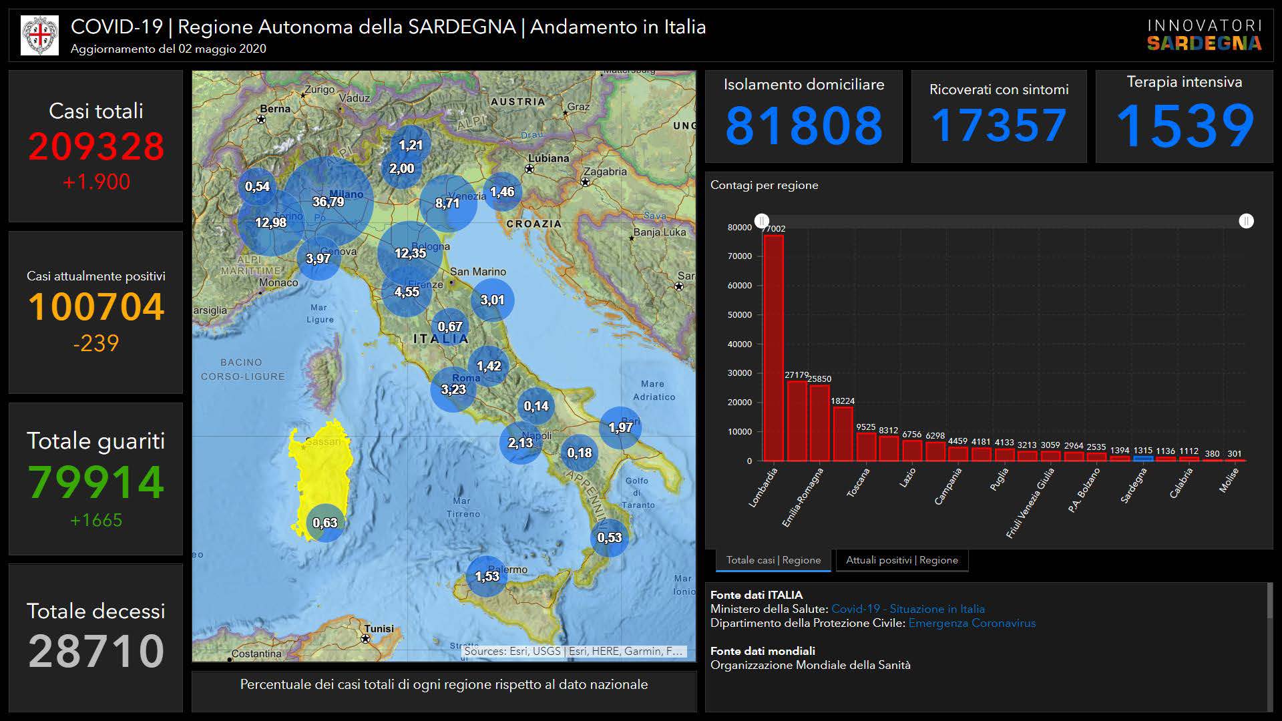1282x721 pixels.
Task: Click the Sardegna region crest logo
Action: [40, 35]
